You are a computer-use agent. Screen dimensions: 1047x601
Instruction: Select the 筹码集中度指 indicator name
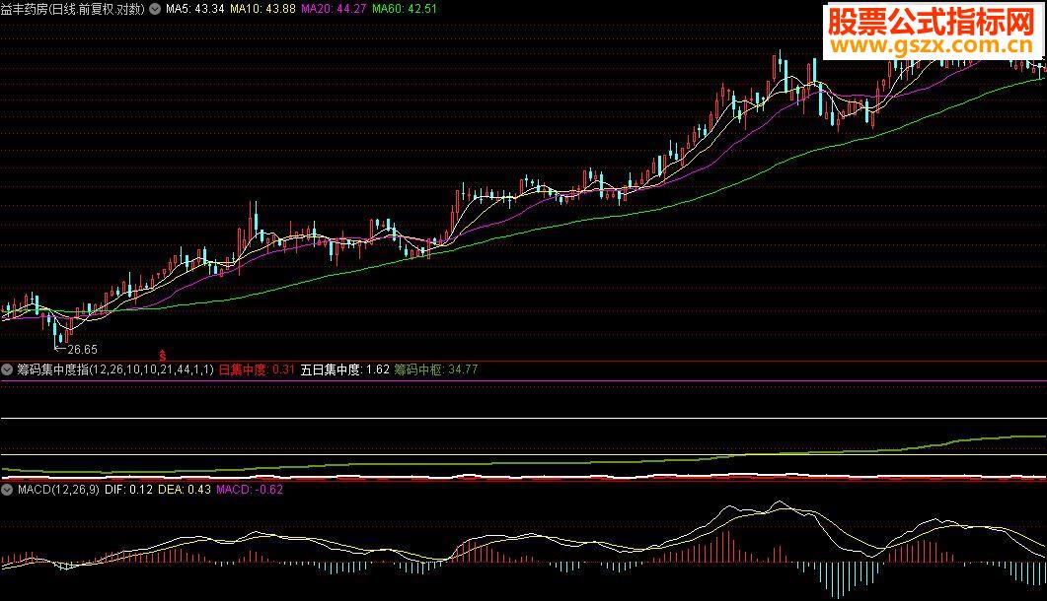click(x=115, y=369)
